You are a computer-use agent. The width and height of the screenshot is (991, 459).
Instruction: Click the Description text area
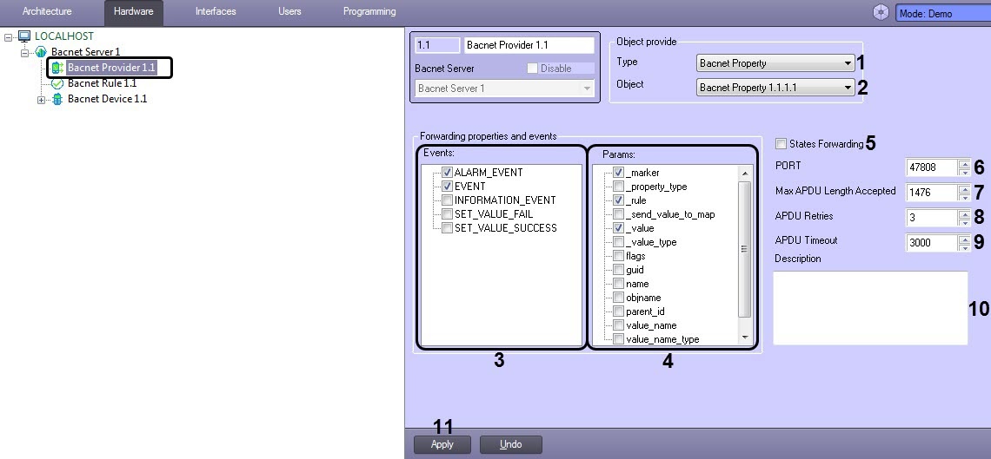click(870, 308)
